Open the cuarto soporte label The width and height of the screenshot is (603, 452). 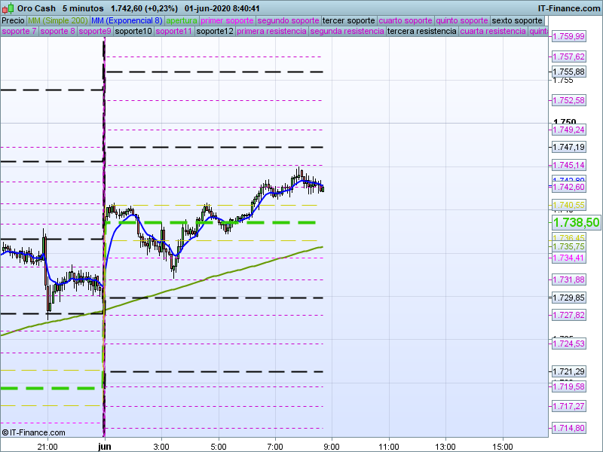coord(406,21)
